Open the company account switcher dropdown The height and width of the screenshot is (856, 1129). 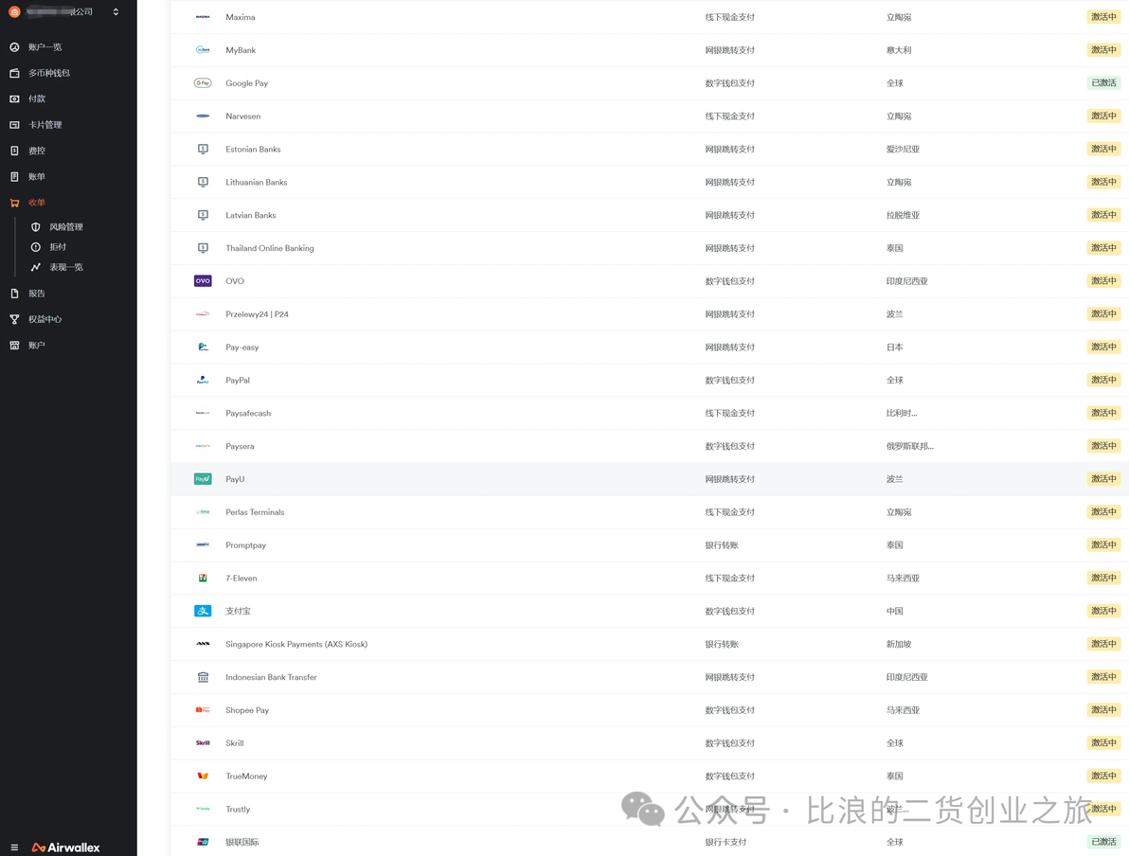(x=116, y=11)
